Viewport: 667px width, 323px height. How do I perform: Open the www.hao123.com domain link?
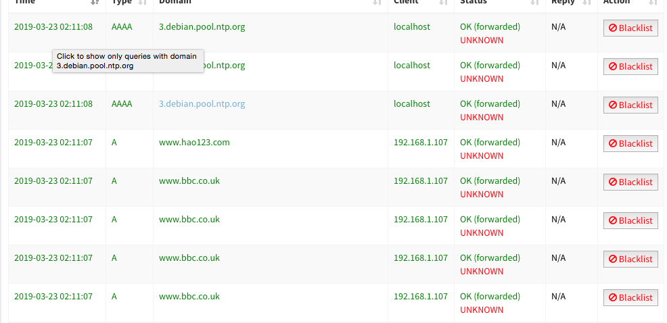[194, 143]
